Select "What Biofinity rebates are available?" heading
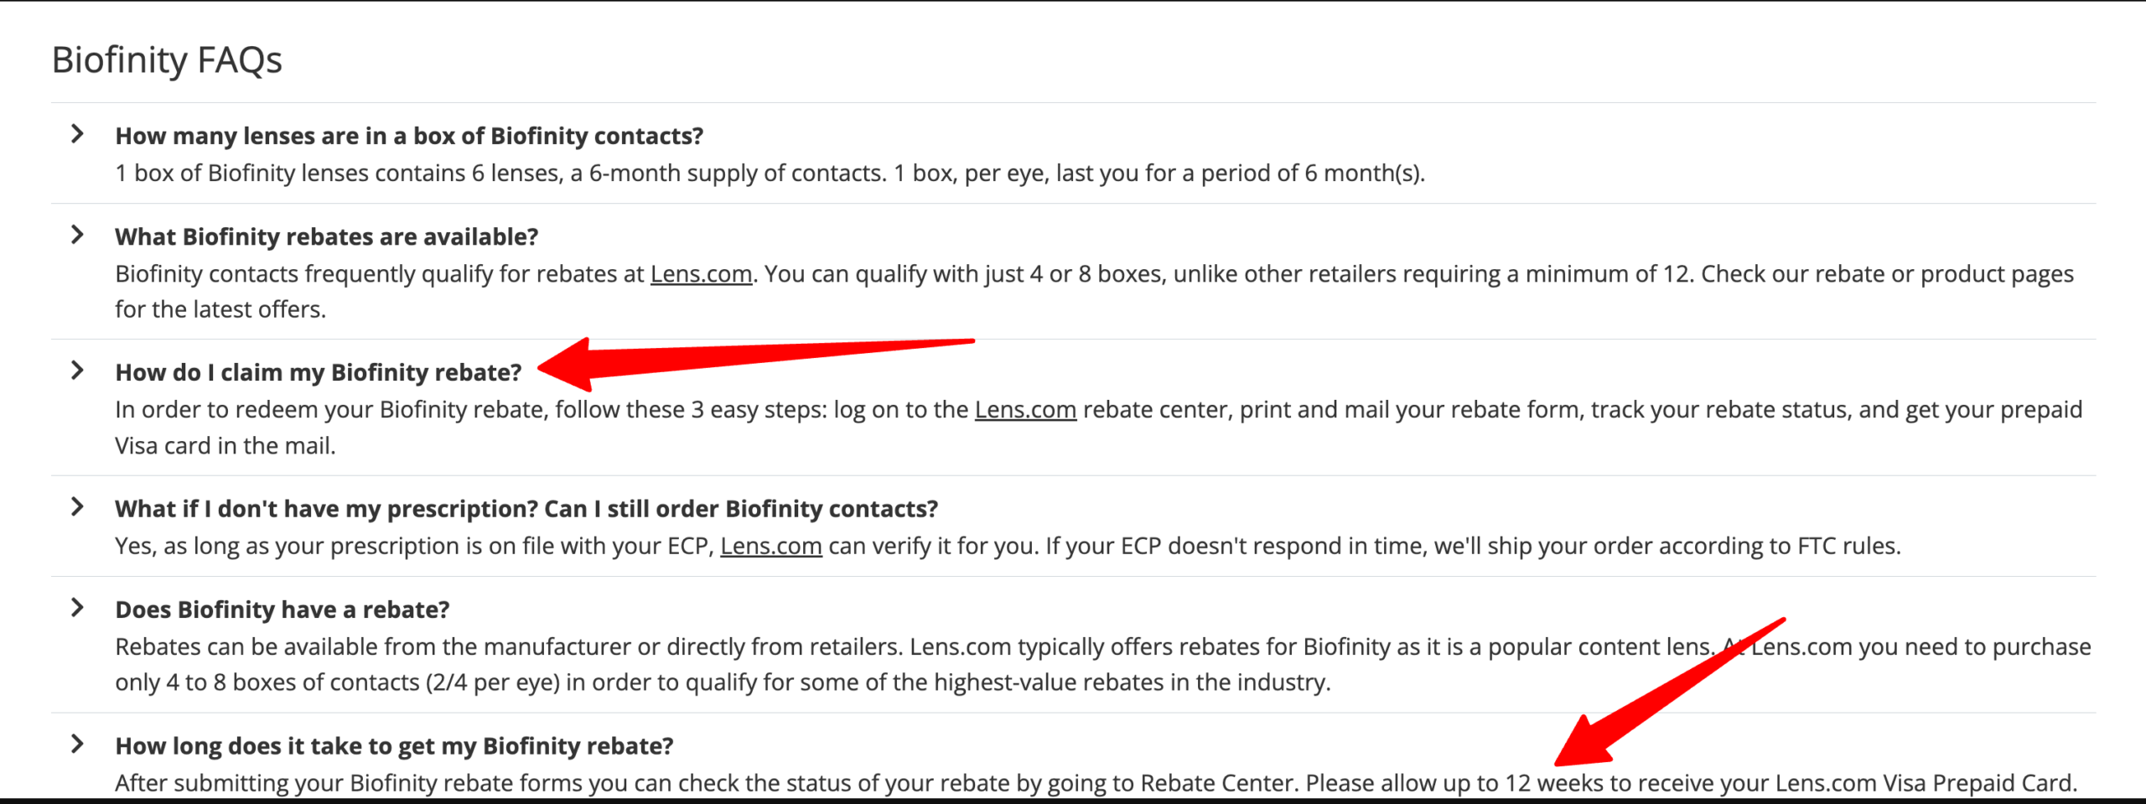 (326, 237)
